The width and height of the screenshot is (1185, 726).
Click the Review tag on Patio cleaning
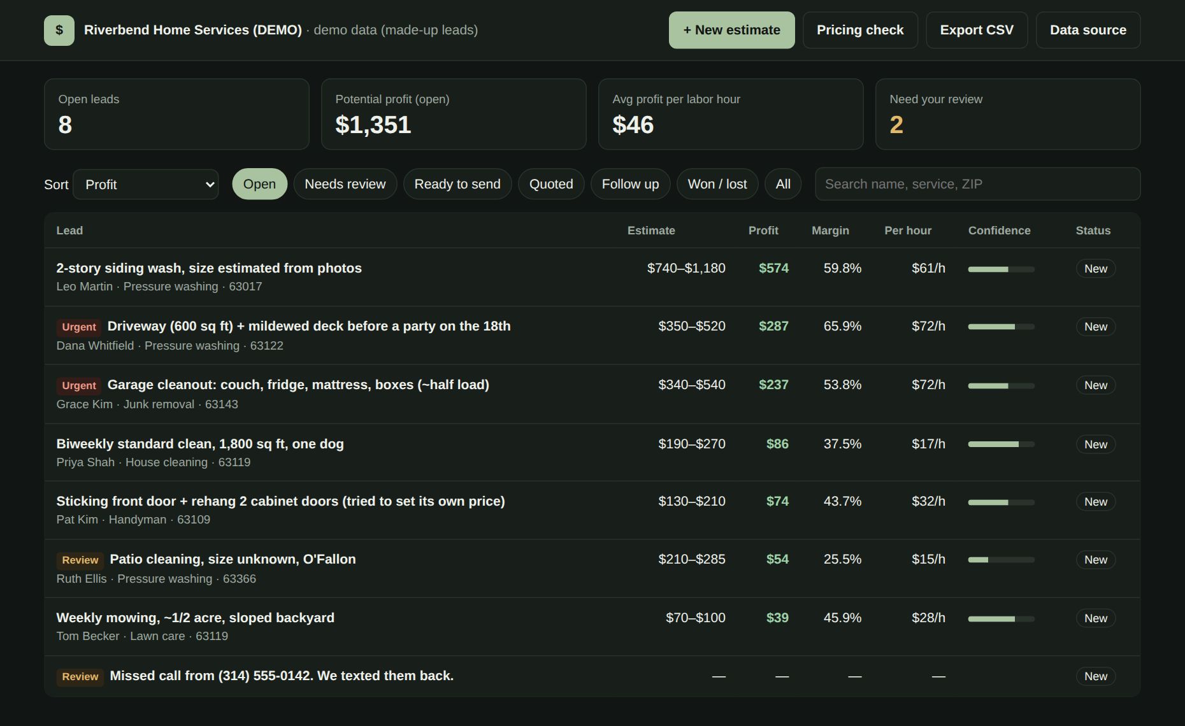click(x=80, y=560)
